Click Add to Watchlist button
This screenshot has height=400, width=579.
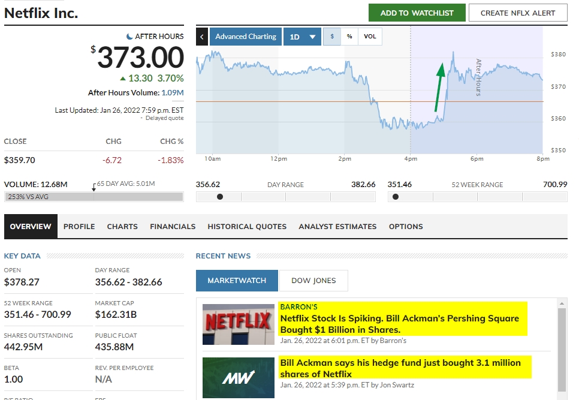tap(417, 13)
